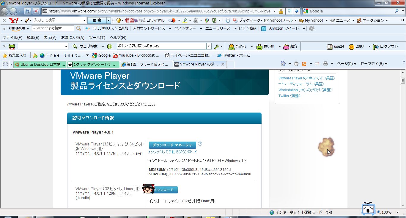Open the zoom level 100% dropdown
Image resolution: width=406 pixels, height=218 pixels.
click(398, 212)
